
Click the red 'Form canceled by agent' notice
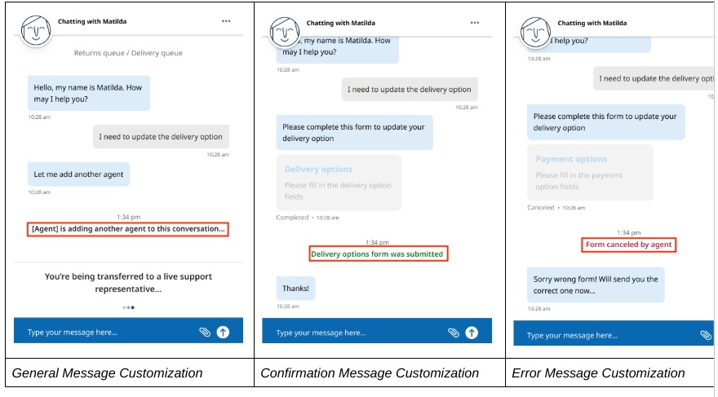(x=629, y=245)
